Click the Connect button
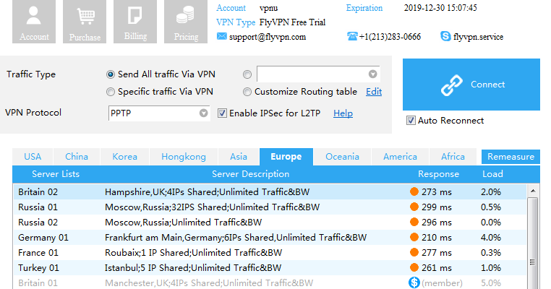 click(x=471, y=85)
